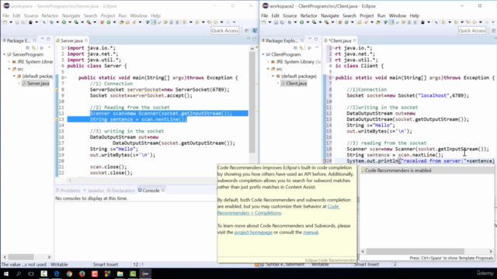Screen dimensions: 497x279
Task: Toggle Link with Editor in Server Package Explorer
Action: click(x=33, y=48)
